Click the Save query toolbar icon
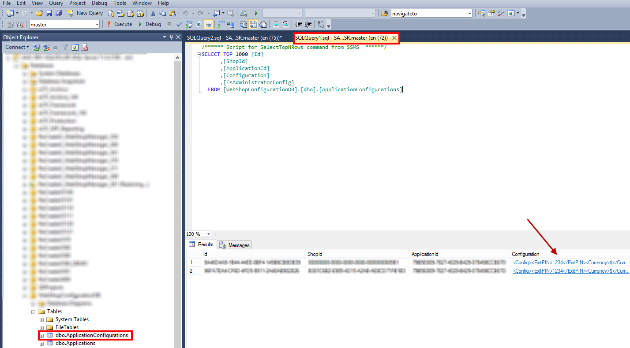Image resolution: width=630 pixels, height=348 pixels. coord(49,14)
